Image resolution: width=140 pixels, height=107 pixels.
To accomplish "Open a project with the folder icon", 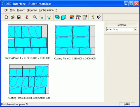I will pos(13,17).
